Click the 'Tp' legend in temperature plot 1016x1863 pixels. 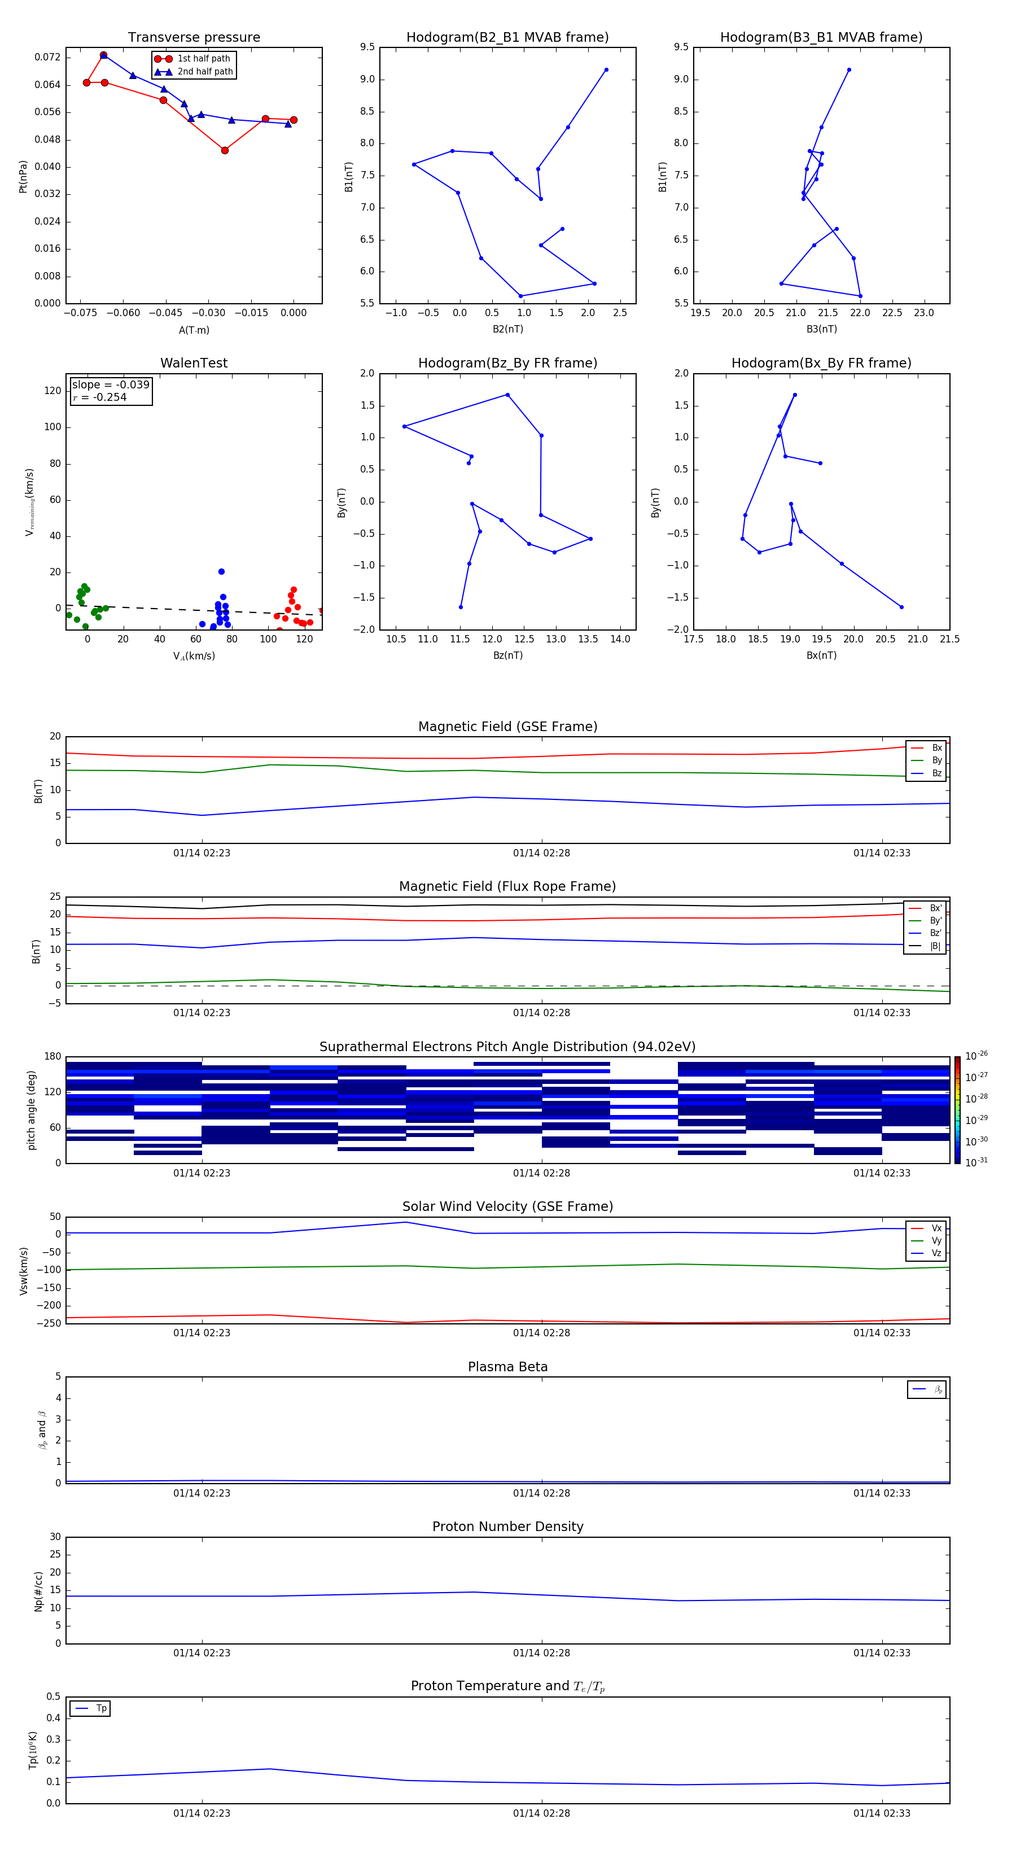(90, 1708)
